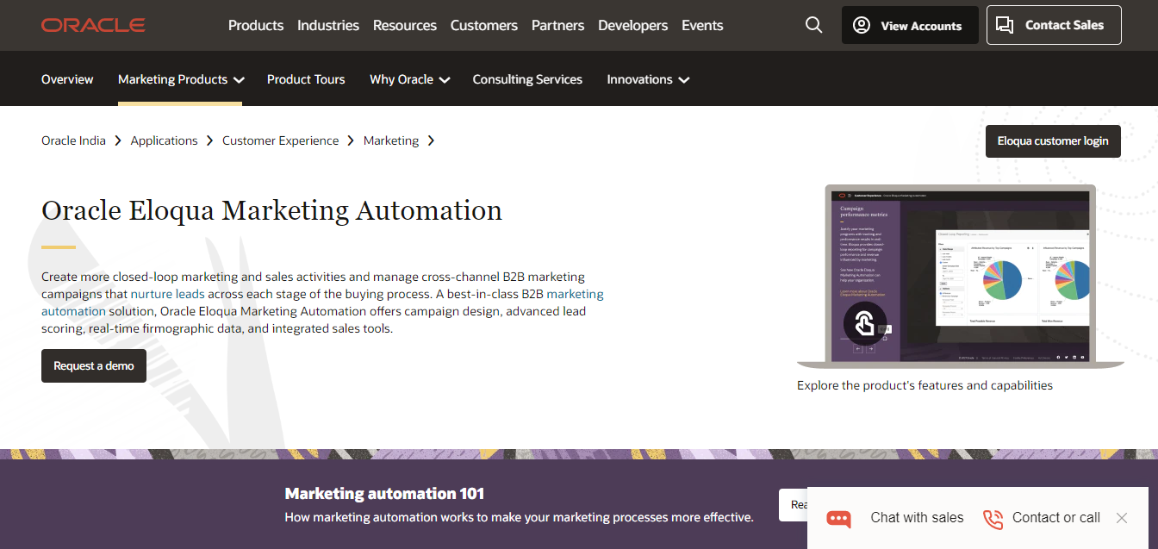
Task: Click the chat bubbles icon in Contact Sales
Action: (x=1005, y=25)
